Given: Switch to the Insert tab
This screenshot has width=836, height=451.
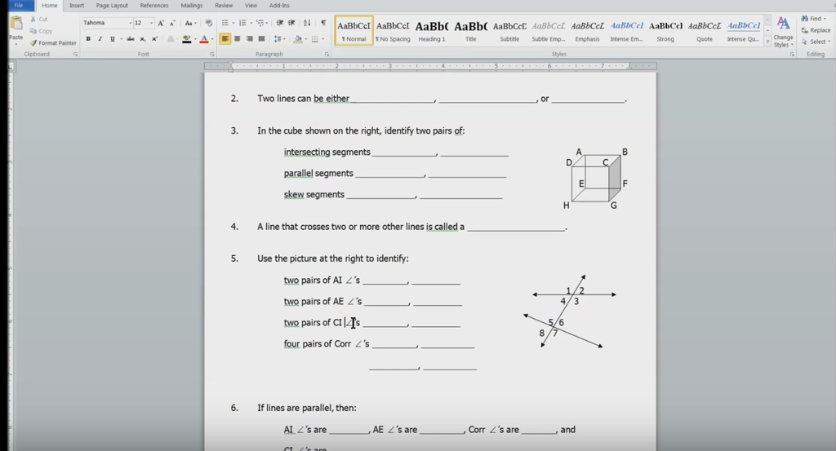Looking at the screenshot, I should click(77, 6).
